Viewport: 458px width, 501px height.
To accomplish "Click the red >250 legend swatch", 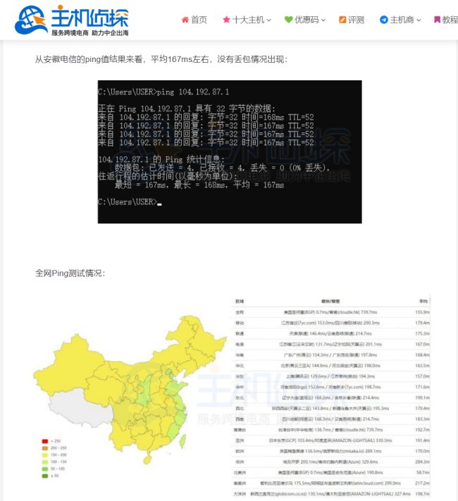I will tap(45, 441).
